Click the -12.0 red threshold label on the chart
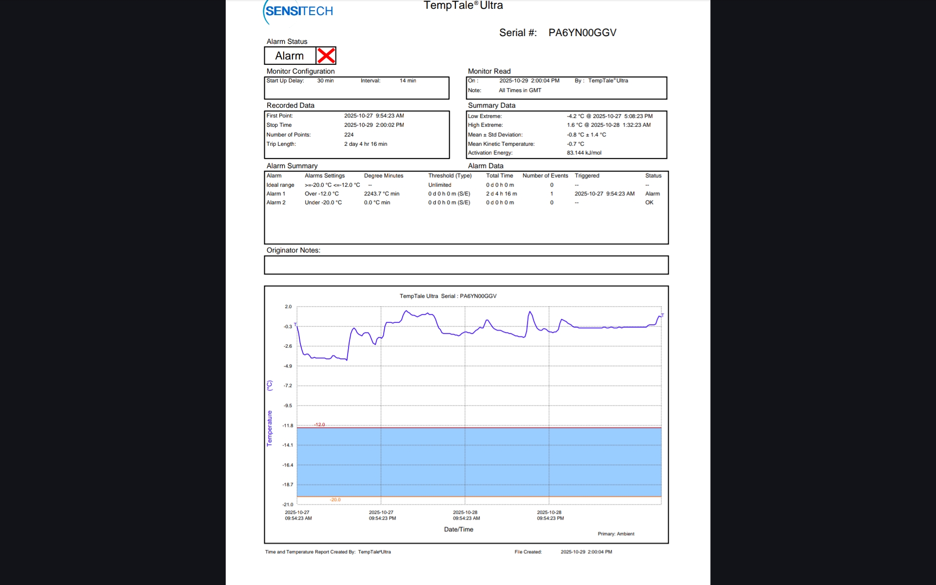The image size is (936, 585). tap(319, 425)
